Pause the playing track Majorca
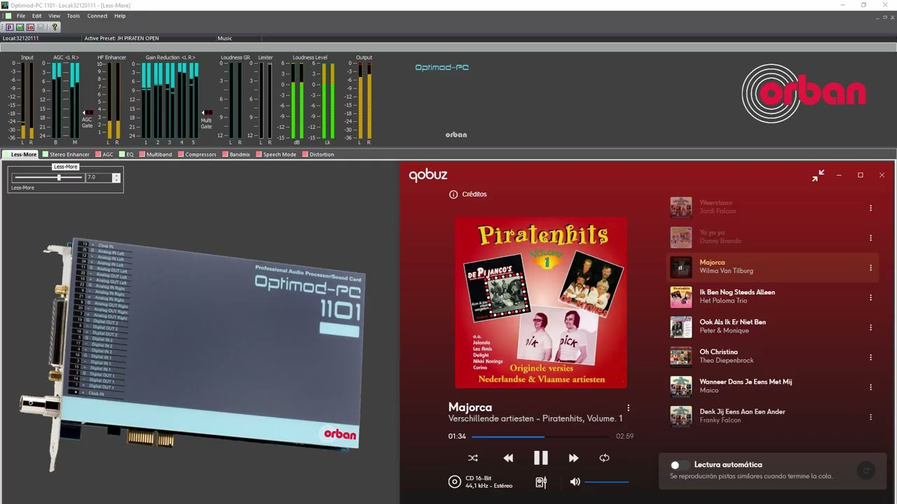Screen dimensions: 897x504 coord(541,458)
